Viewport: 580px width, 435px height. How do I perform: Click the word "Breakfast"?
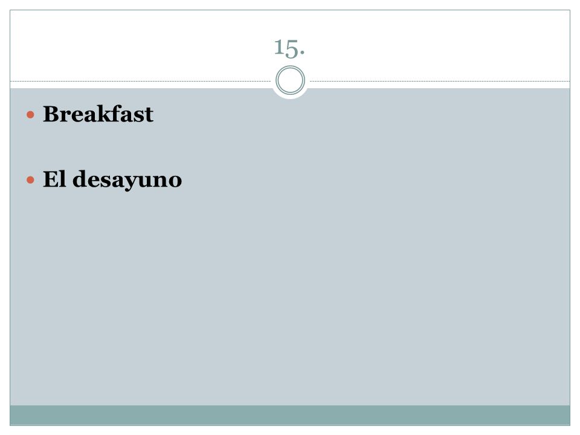coord(98,114)
